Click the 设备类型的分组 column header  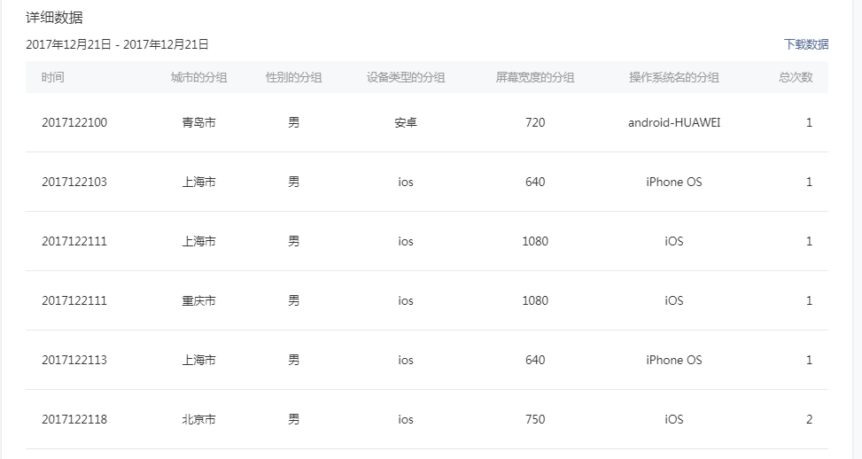(x=406, y=77)
